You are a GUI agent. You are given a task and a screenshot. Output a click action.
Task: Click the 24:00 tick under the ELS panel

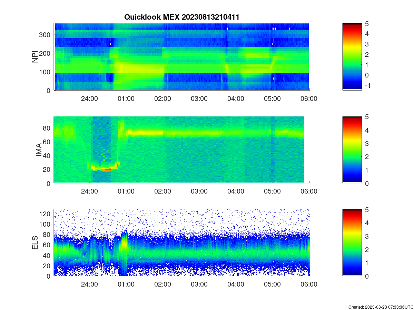coord(89,285)
